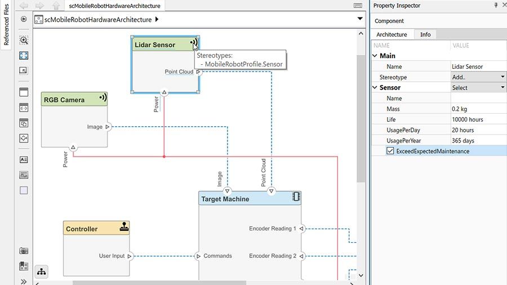Collapse the Sensor property section
The image size is (507, 285).
pyautogui.click(x=375, y=88)
